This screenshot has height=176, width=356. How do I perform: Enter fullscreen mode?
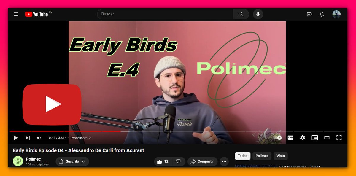(x=339, y=138)
